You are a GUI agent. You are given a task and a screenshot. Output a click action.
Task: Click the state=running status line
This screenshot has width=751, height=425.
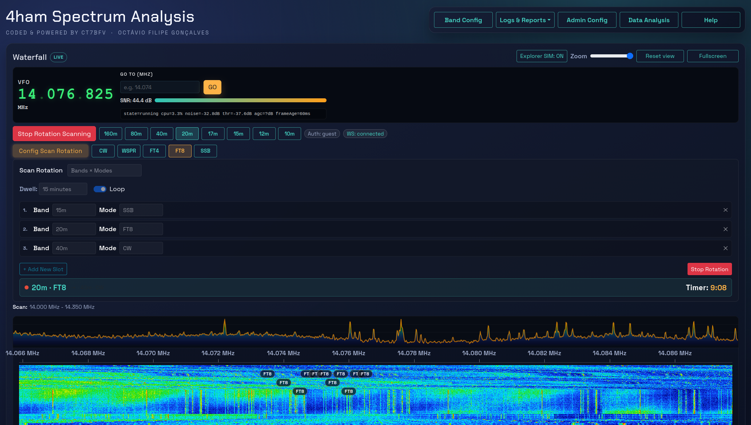(223, 114)
